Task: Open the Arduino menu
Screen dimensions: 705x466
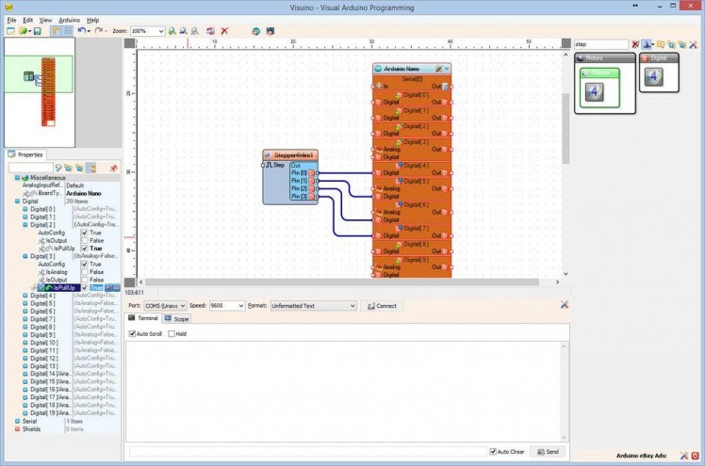Action: (x=69, y=19)
